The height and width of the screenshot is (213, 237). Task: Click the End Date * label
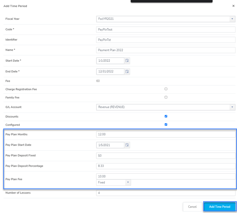click(x=13, y=71)
